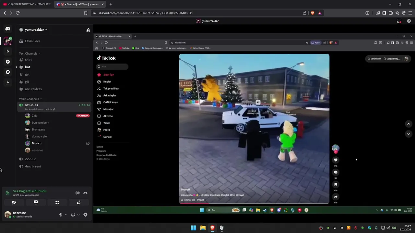Disconnect from the voice call

coord(85,193)
